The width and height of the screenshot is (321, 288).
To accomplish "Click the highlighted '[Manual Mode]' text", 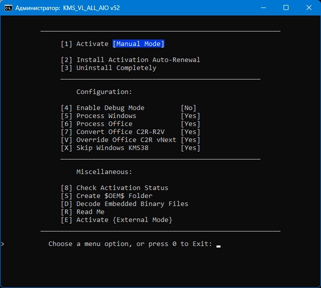I will coord(138,44).
